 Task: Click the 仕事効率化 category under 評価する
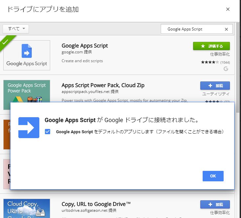(x=220, y=54)
